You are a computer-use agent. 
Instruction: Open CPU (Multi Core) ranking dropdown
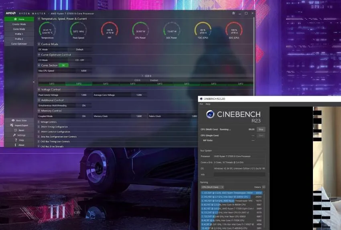212,187
